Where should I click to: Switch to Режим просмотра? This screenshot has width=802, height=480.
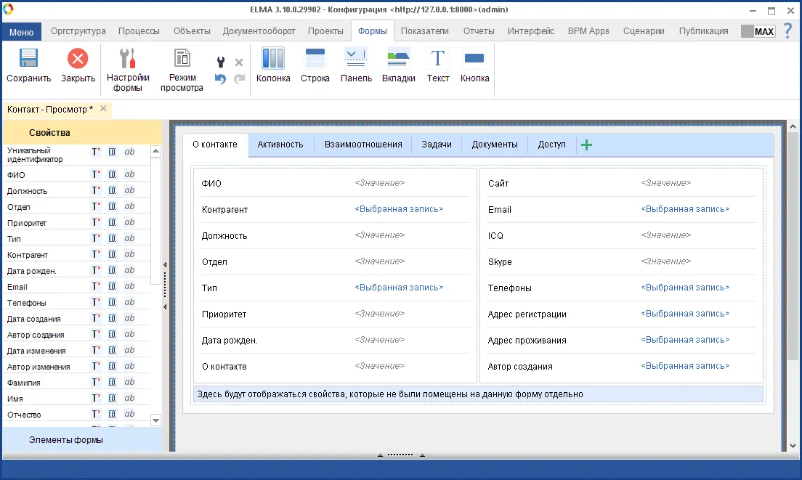182,60
